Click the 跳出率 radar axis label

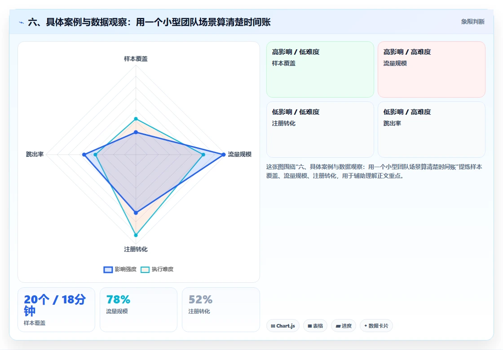[x=35, y=154]
